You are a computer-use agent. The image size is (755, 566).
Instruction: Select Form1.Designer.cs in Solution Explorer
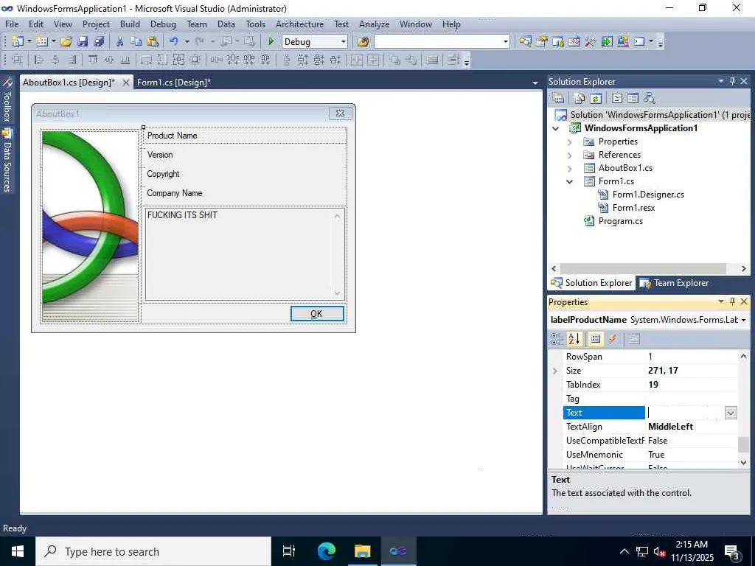click(x=648, y=195)
